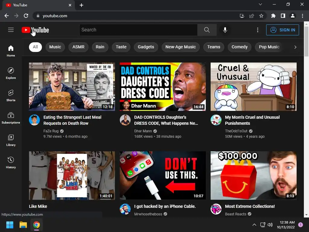Viewport: 309px width, 232px height.
Task: Open YouTube settings three-dot menu
Action: [x=258, y=30]
